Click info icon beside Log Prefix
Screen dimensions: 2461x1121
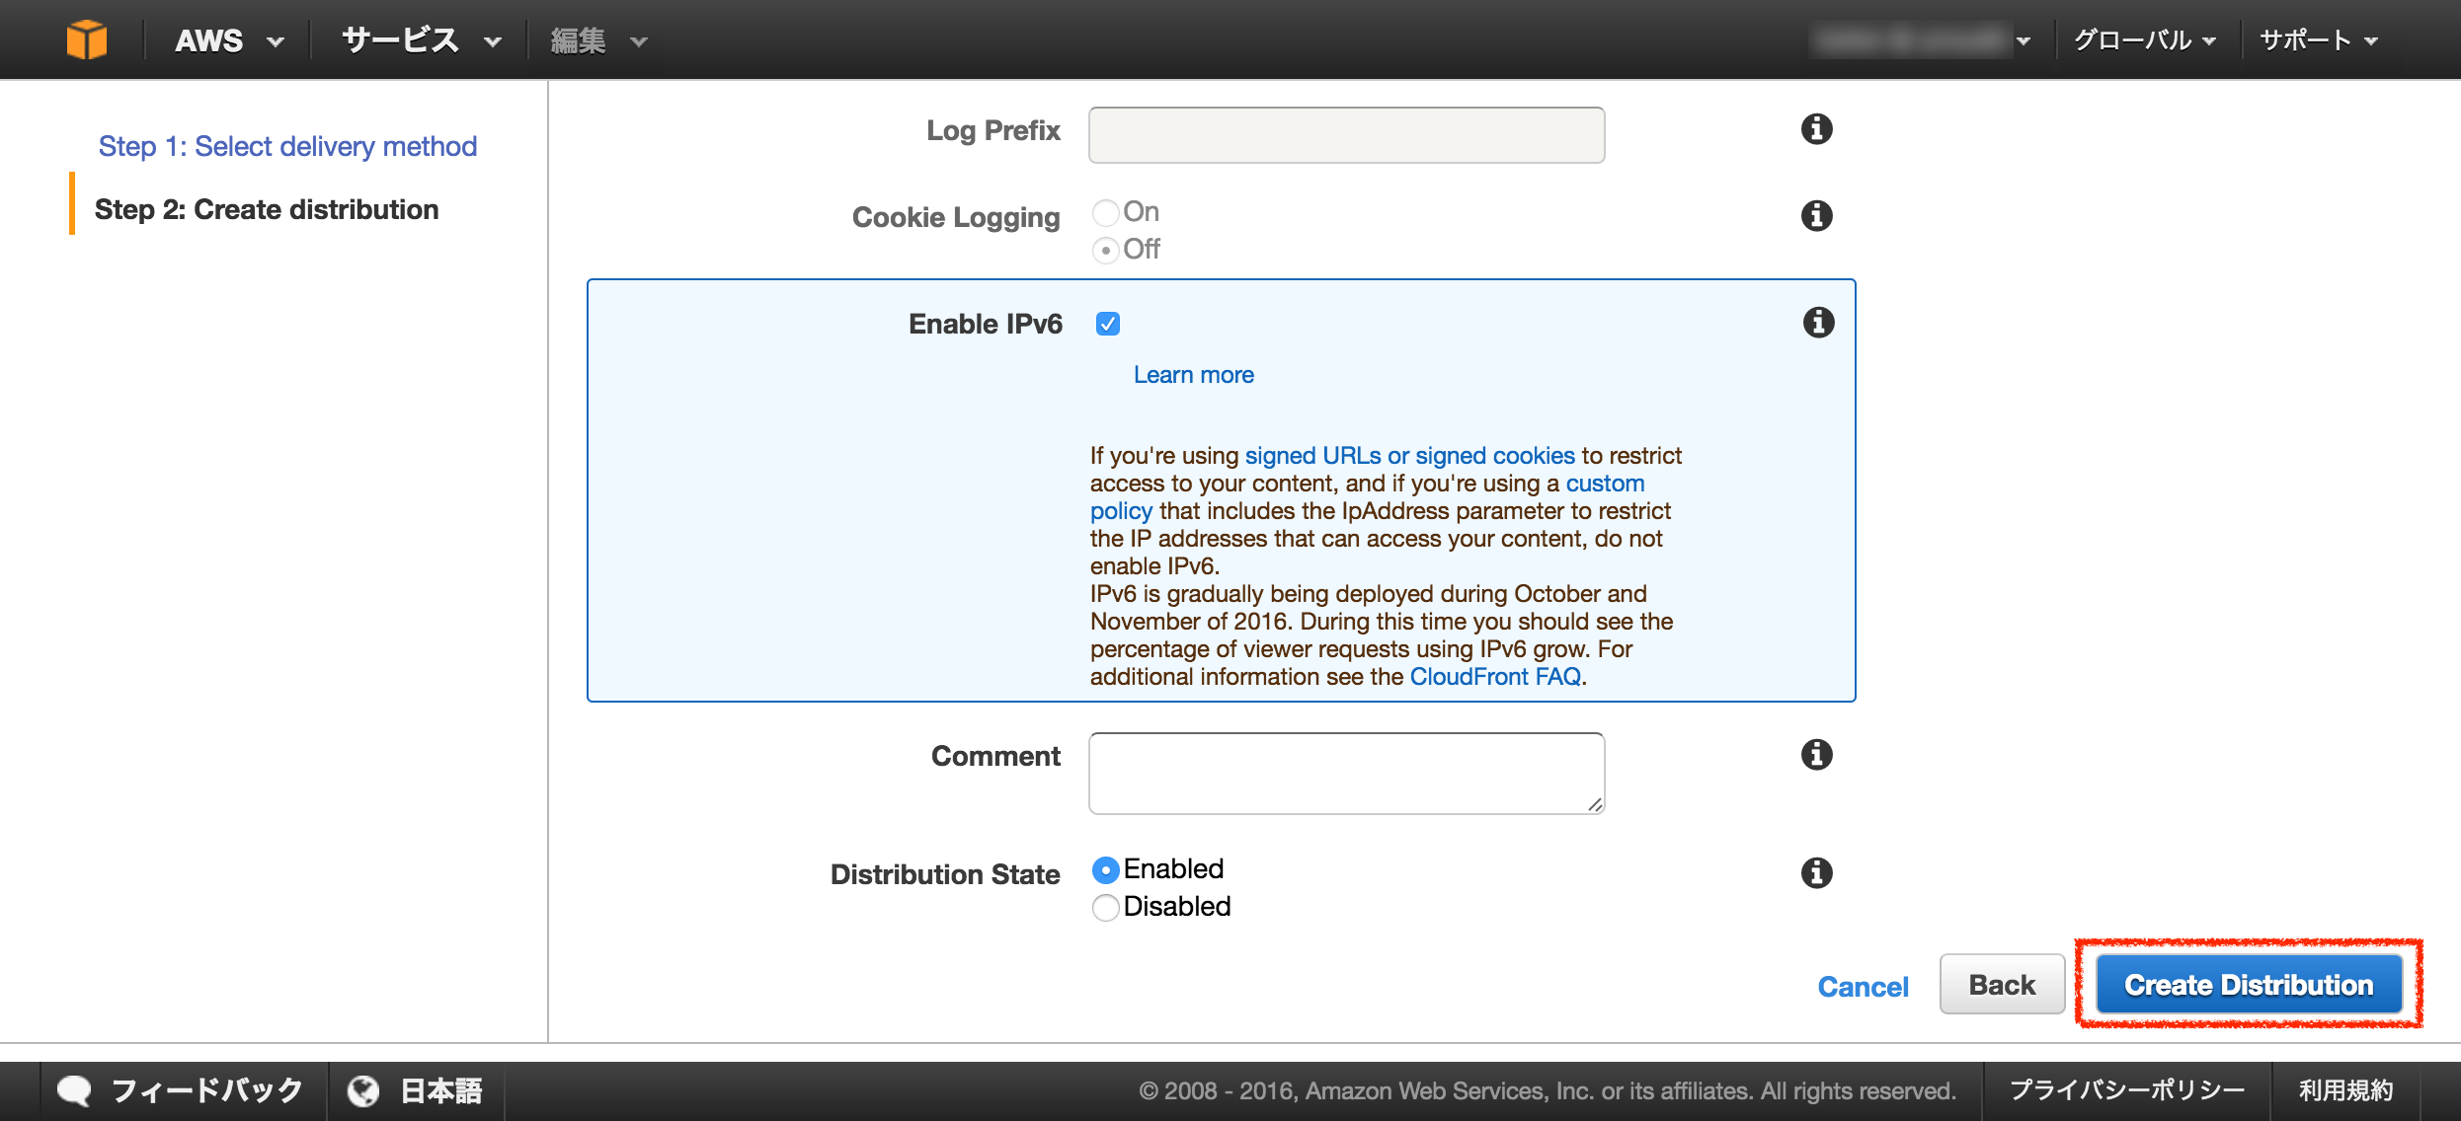pyautogui.click(x=1816, y=129)
